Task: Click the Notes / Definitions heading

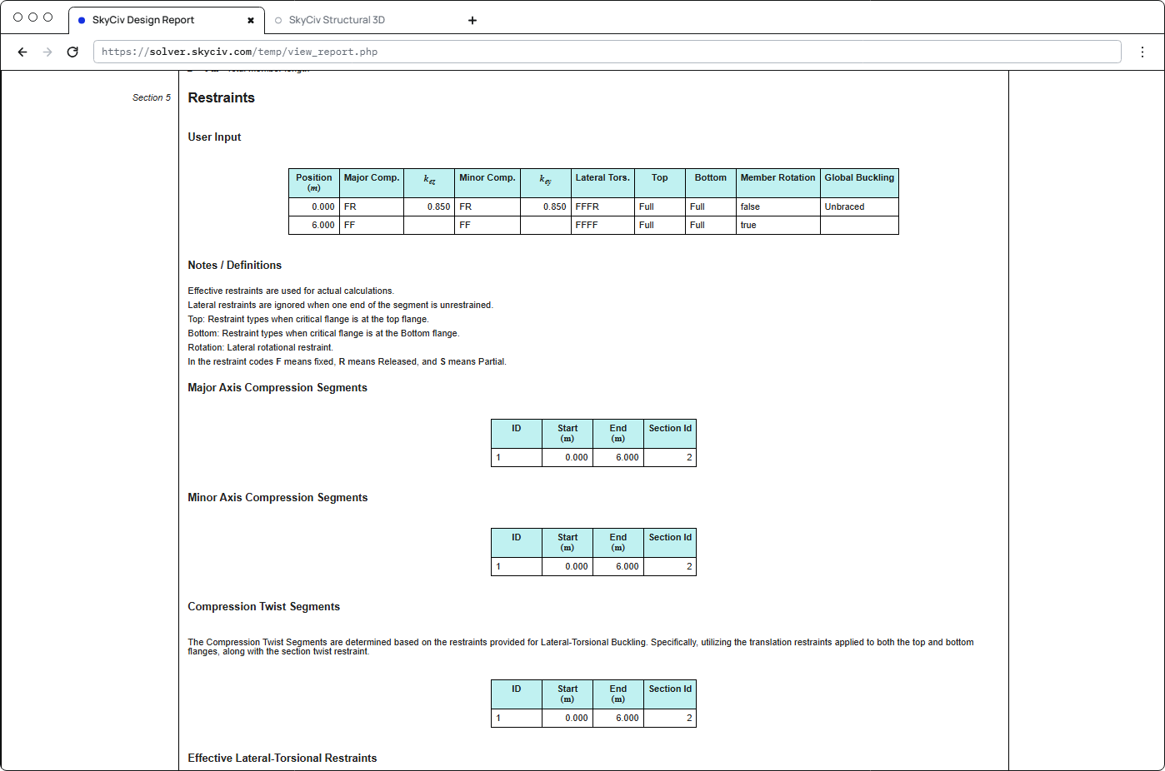Action: coord(235,266)
